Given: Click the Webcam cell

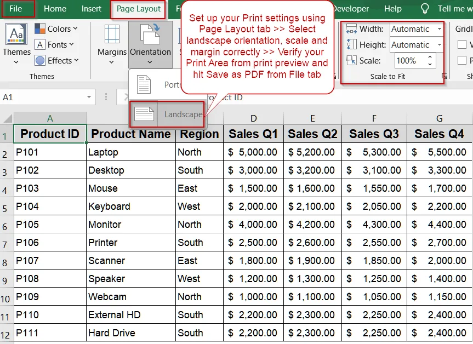Looking at the screenshot, I should coord(131,297).
